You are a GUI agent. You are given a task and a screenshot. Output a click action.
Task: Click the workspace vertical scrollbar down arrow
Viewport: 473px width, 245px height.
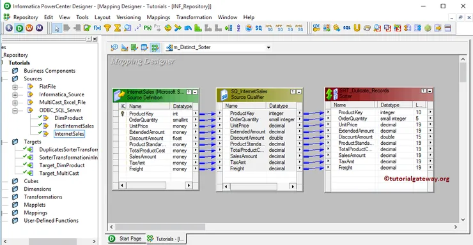coord(463,220)
